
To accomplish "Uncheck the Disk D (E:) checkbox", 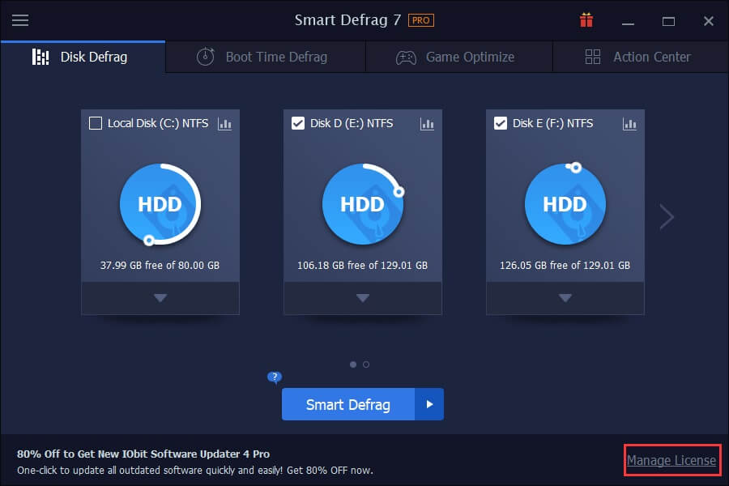I will (x=298, y=124).
